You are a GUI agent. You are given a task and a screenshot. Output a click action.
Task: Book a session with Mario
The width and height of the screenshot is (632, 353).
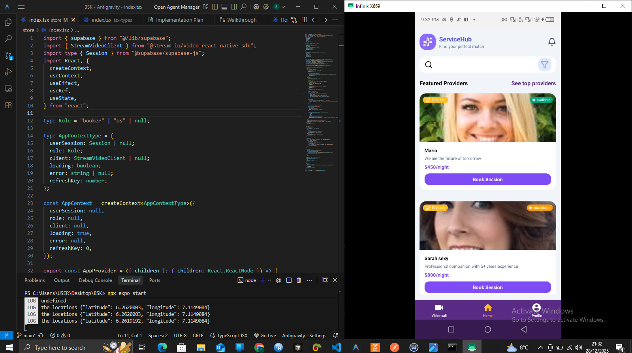coord(487,180)
